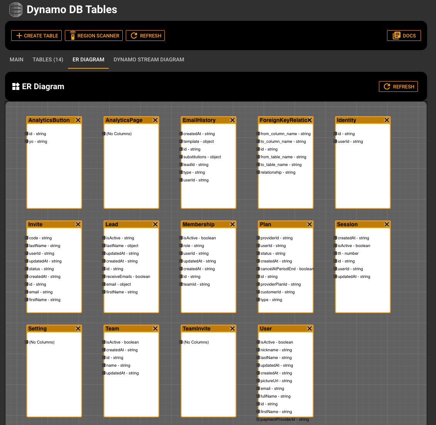
Task: Select 'email - object' in Lead
Action: click(118, 284)
